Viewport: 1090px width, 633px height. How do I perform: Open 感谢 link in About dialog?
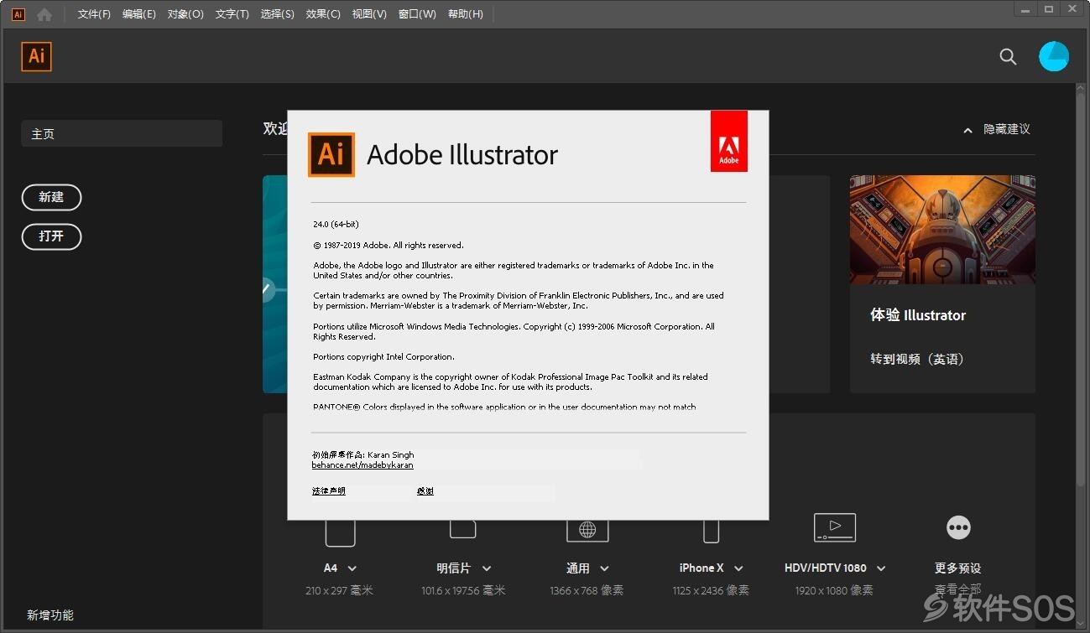[425, 491]
